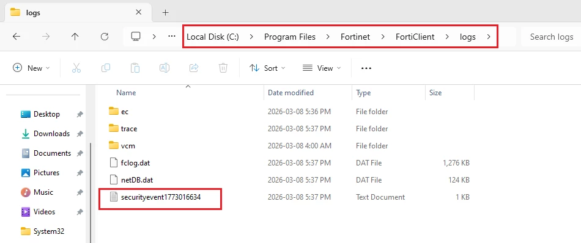Open hidden breadcrumb ellipsis in address bar

(x=172, y=36)
